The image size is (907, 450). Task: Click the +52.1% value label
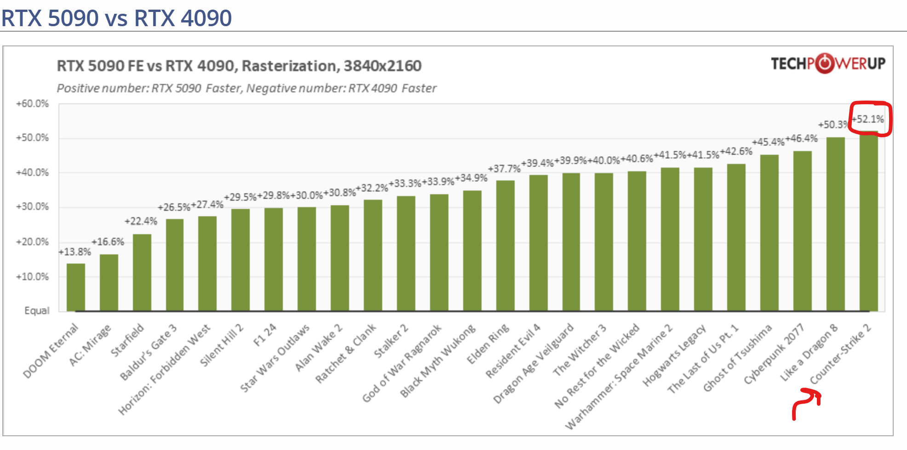867,119
